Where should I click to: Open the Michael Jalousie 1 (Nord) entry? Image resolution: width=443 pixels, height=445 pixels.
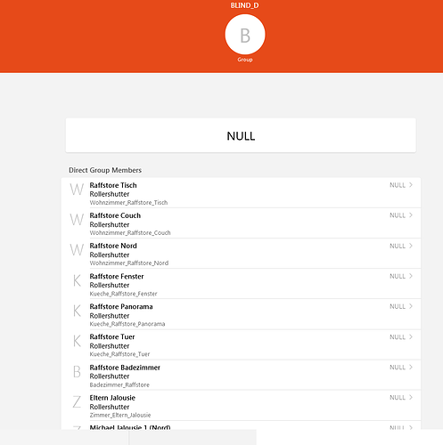tap(241, 425)
